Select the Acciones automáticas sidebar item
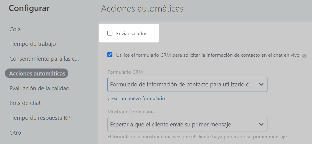This screenshot has width=312, height=144. tap(37, 73)
